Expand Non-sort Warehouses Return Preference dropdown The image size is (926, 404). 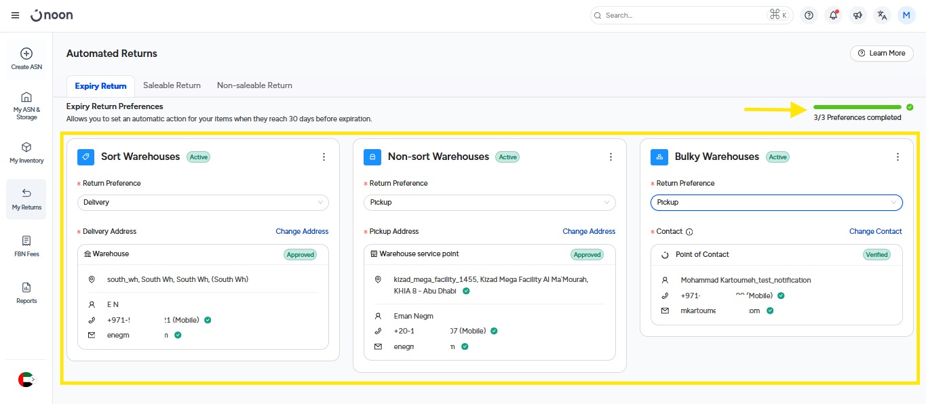tap(490, 202)
